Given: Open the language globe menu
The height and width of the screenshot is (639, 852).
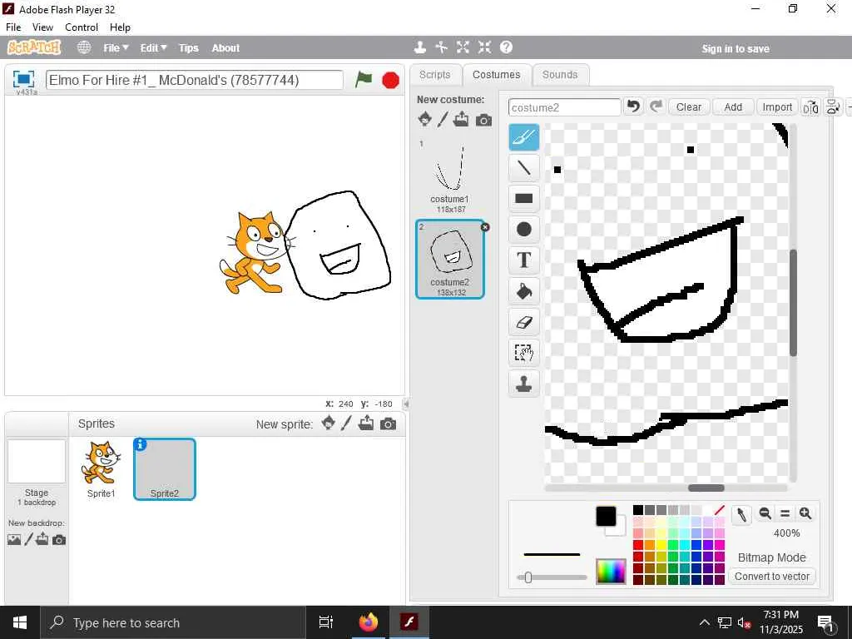Looking at the screenshot, I should click(x=84, y=47).
